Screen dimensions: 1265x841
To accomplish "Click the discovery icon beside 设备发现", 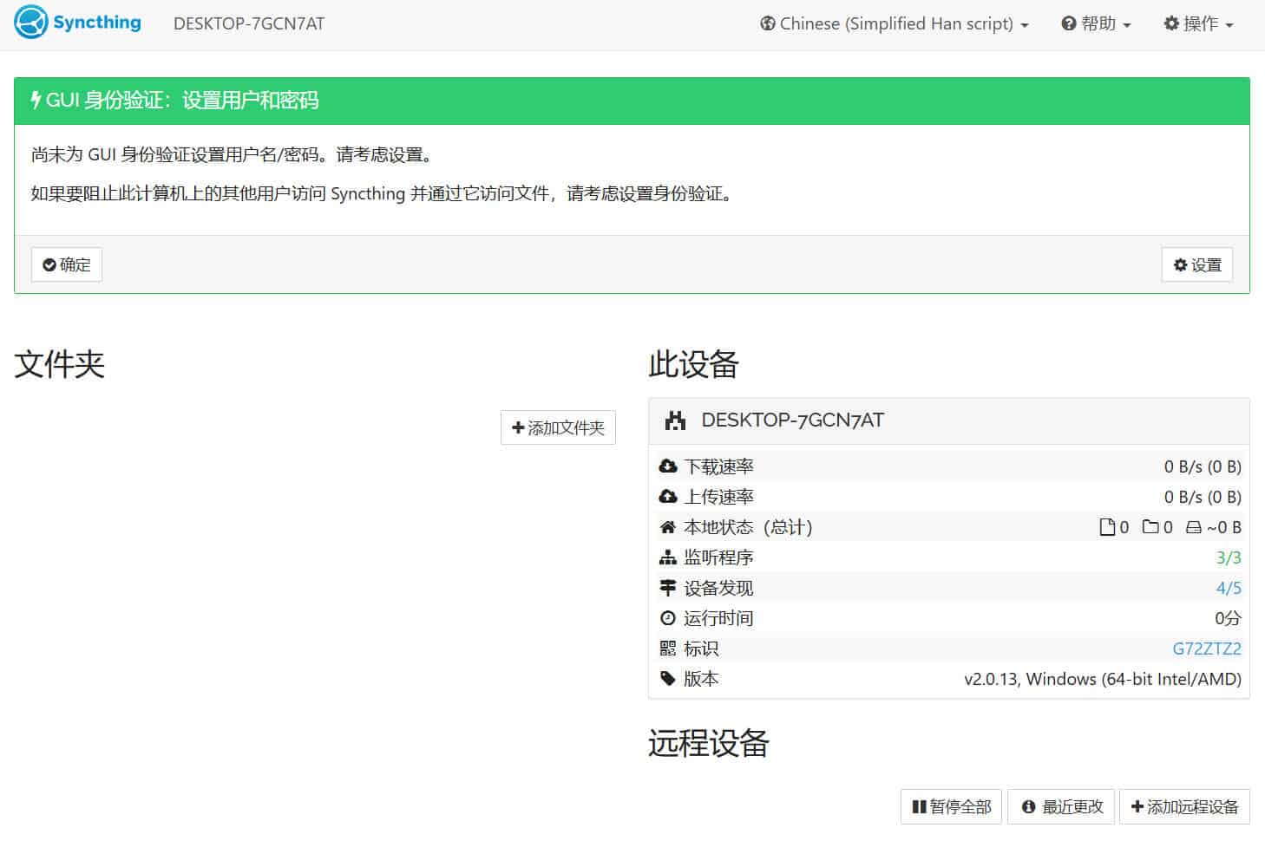I will click(668, 587).
